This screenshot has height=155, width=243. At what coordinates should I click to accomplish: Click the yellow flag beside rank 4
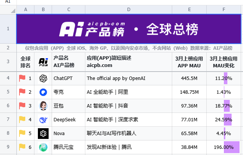(x=22, y=119)
